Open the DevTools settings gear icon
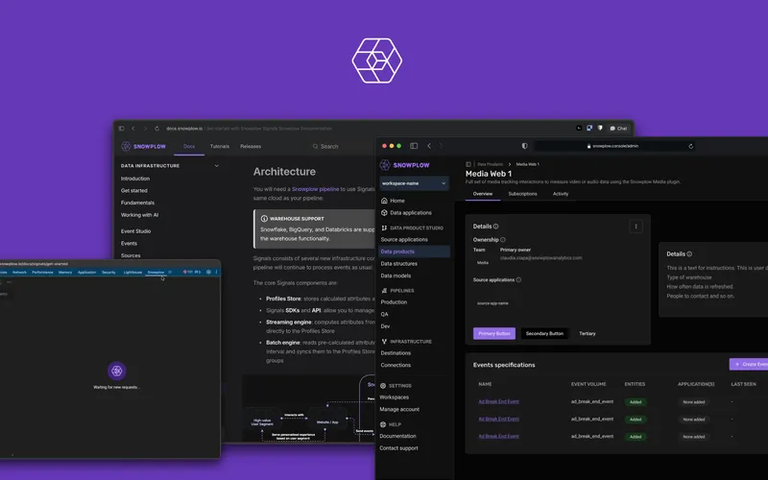This screenshot has height=480, width=768. point(208,272)
